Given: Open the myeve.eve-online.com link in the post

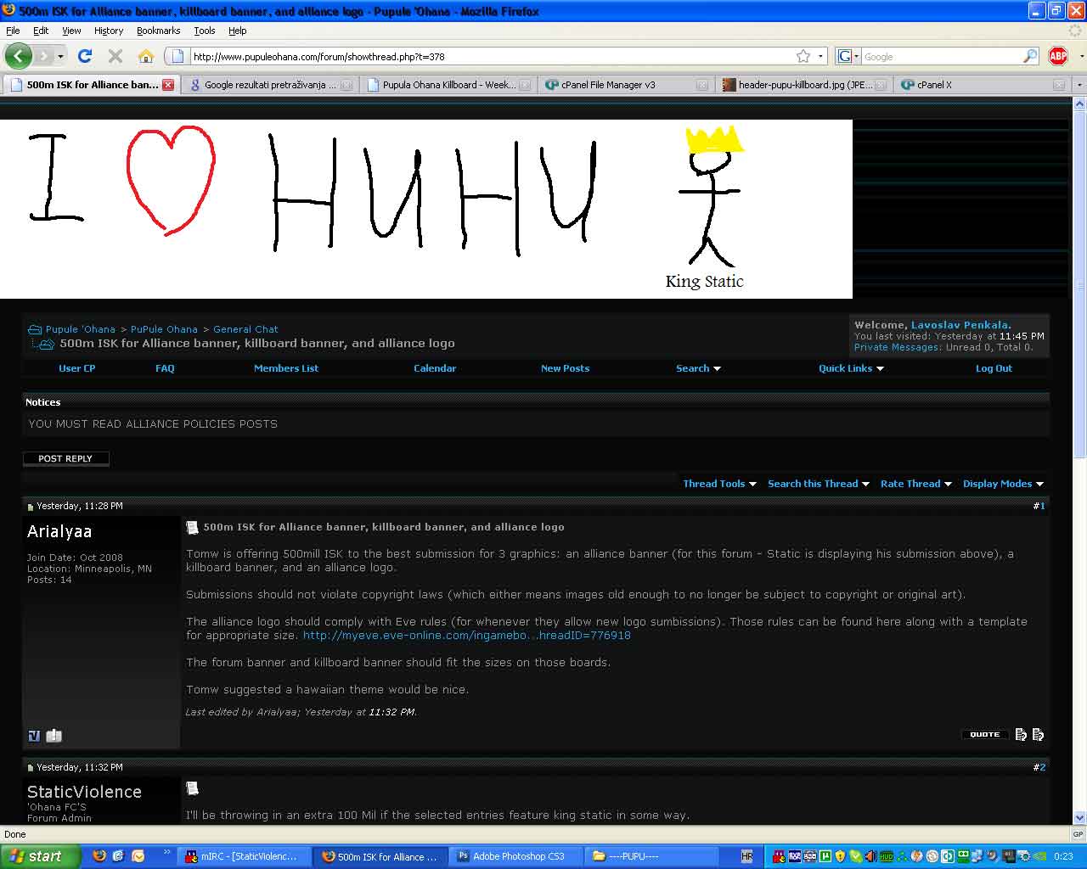Looking at the screenshot, I should pyautogui.click(x=466, y=636).
